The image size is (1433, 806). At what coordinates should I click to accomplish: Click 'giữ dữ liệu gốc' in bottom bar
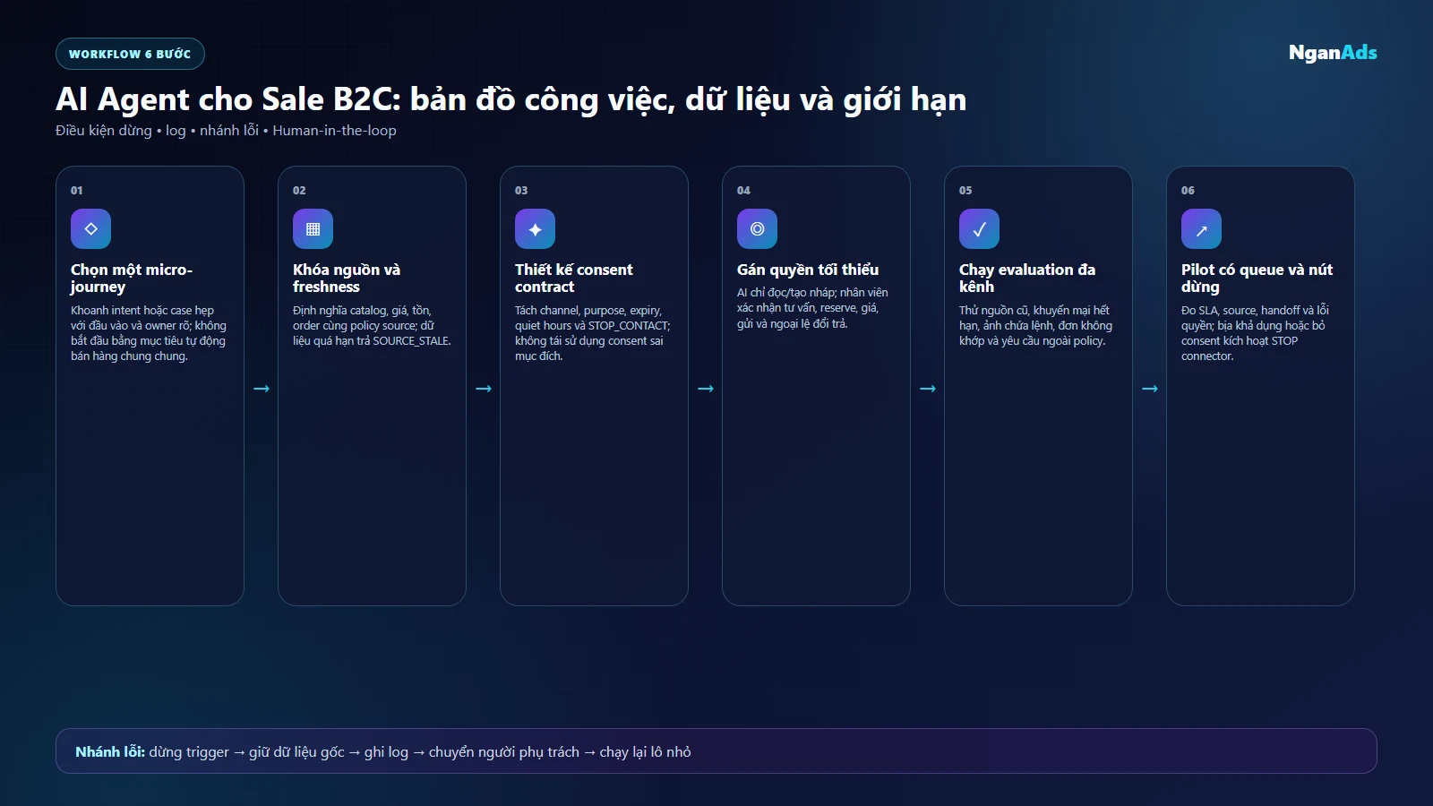(296, 752)
